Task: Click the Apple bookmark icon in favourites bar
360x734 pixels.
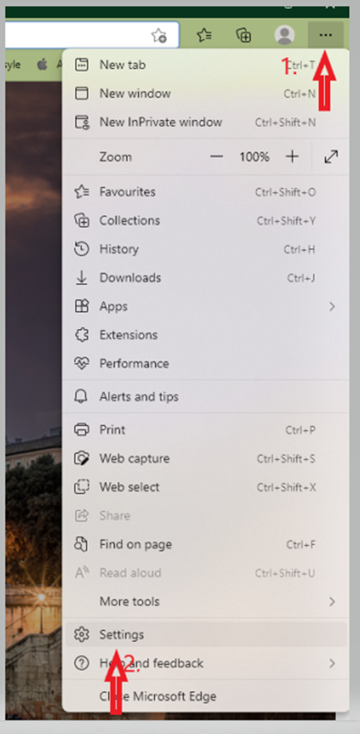Action: click(x=43, y=65)
